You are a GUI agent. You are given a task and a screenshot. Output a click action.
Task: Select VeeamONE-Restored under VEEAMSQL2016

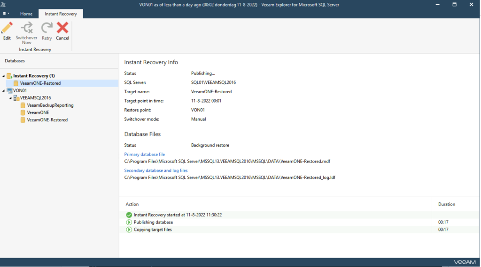click(x=47, y=120)
